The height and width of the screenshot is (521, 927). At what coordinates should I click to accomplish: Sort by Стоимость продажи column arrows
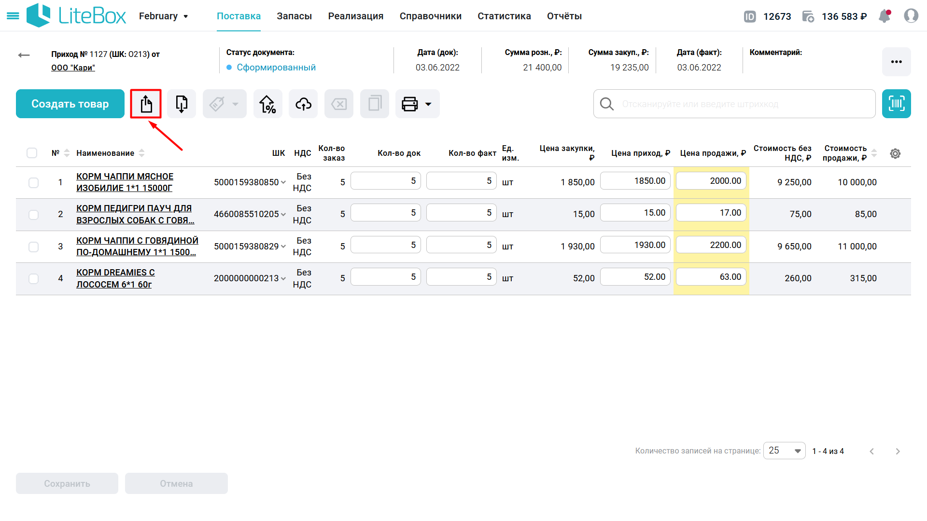(874, 153)
